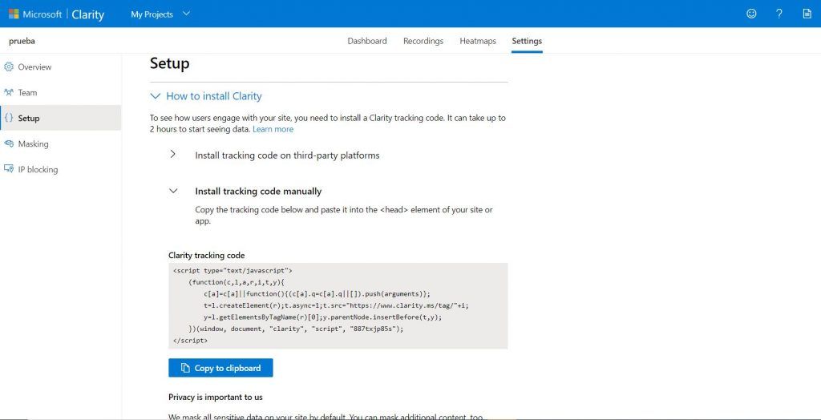Screen dimensions: 821x420
Task: Click the Team people icon
Action: (8, 93)
